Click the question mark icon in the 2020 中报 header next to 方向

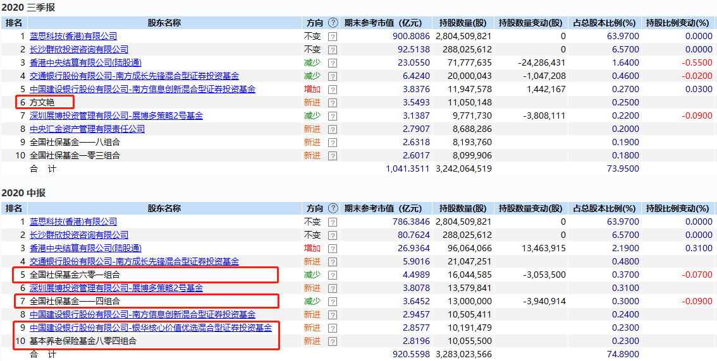pos(333,208)
